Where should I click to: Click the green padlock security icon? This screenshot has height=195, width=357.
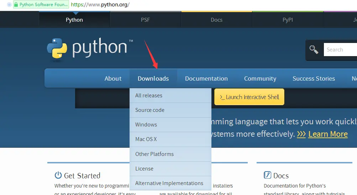[x=16, y=5]
